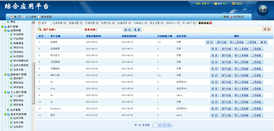Click the folder icon beside 客户管理

[x=5, y=27]
